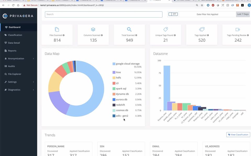Click the Unique Tags Found tag icon
The image size is (251, 156).
[166, 29]
